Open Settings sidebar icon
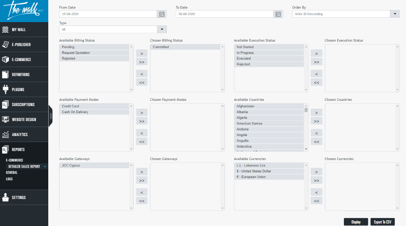The width and height of the screenshot is (406, 226). pos(5,198)
